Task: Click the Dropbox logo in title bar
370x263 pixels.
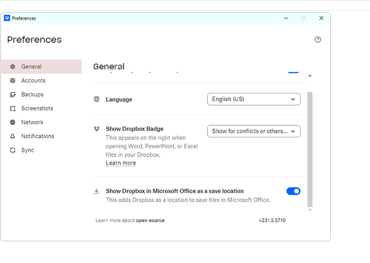Action: coord(7,18)
